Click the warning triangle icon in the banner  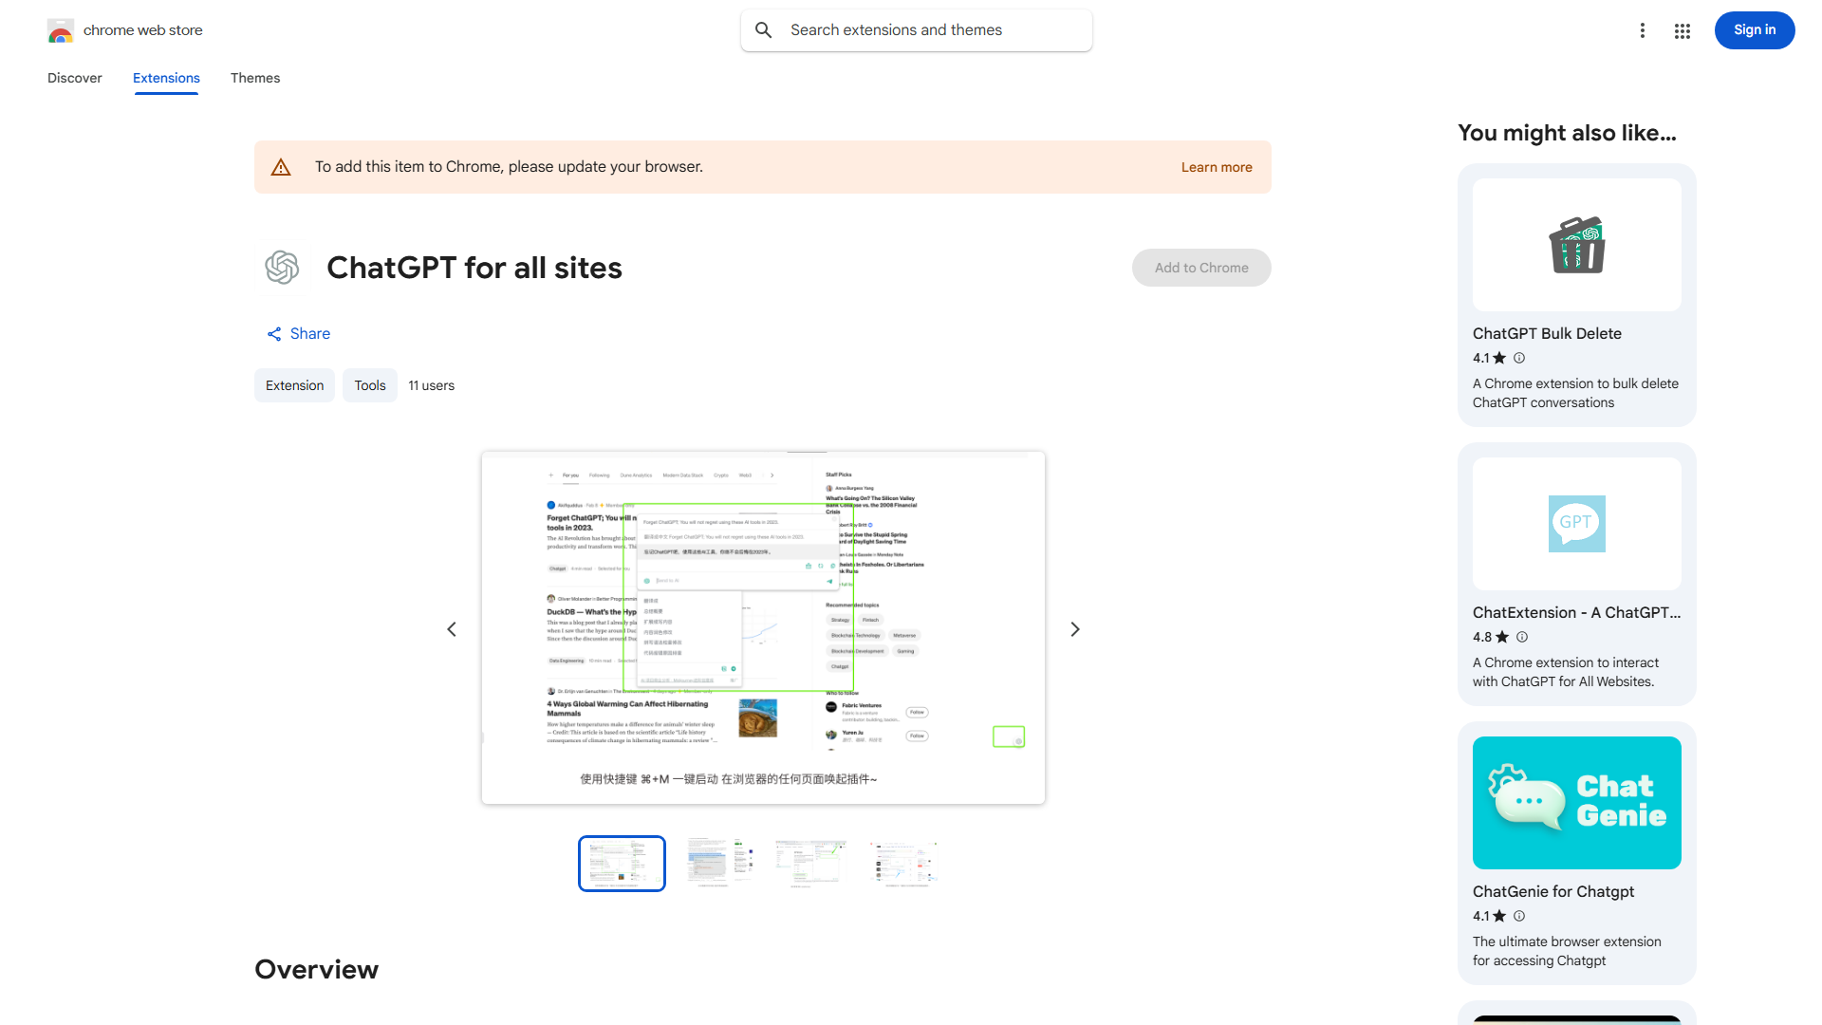point(281,166)
